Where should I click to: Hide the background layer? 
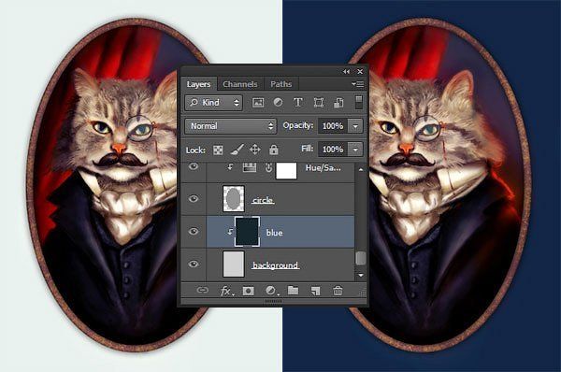coord(194,264)
